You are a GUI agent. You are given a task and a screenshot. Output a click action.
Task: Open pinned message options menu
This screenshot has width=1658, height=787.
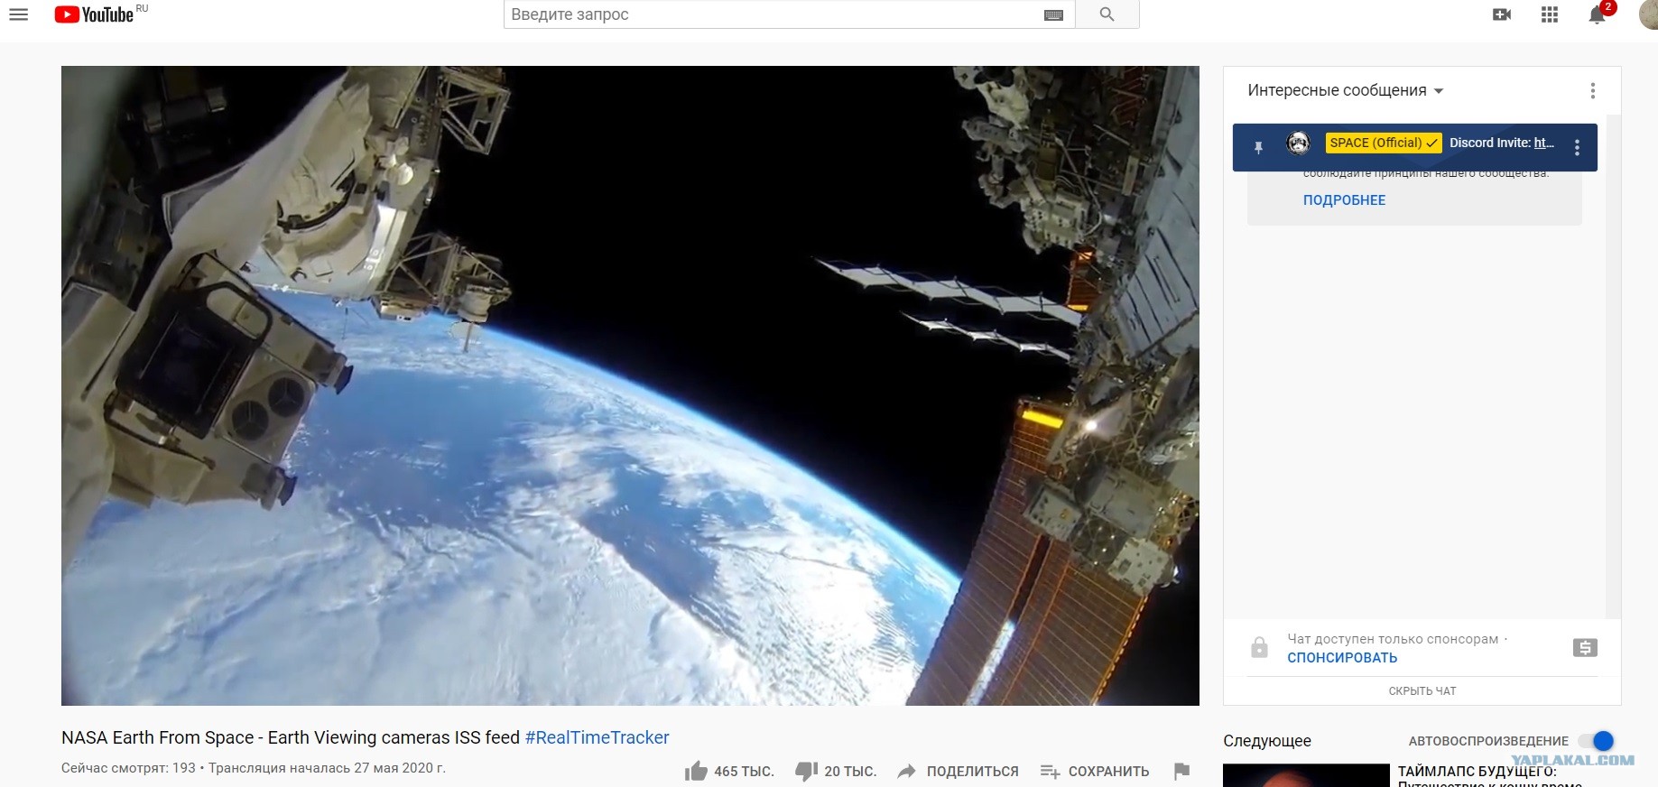point(1577,148)
